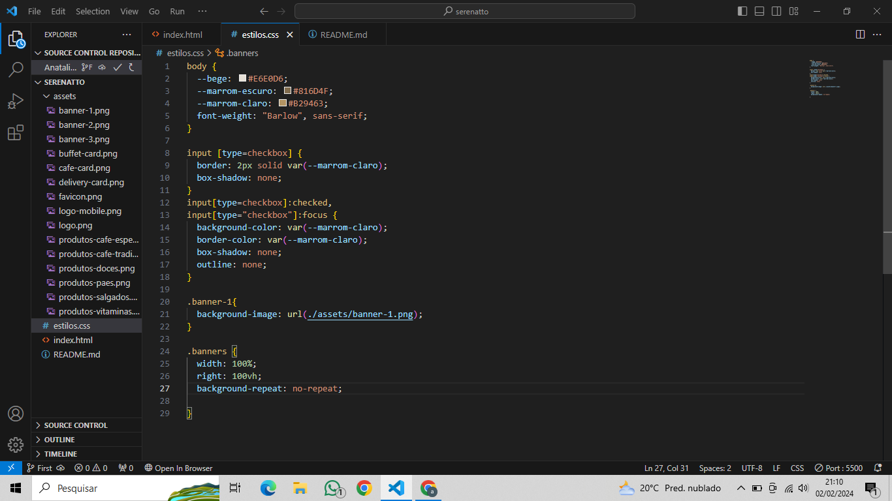Open the Run menu
Screen dimensions: 892x501
(177, 11)
